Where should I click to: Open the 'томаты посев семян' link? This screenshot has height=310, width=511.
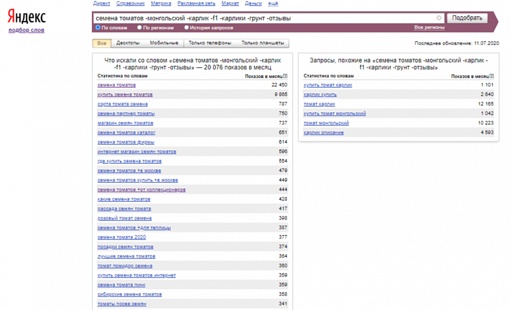pyautogui.click(x=122, y=303)
